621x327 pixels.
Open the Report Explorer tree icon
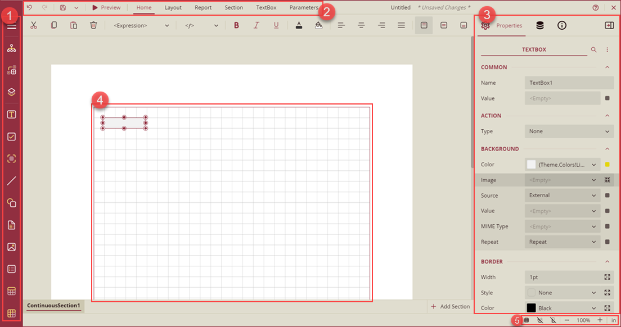coord(11,48)
